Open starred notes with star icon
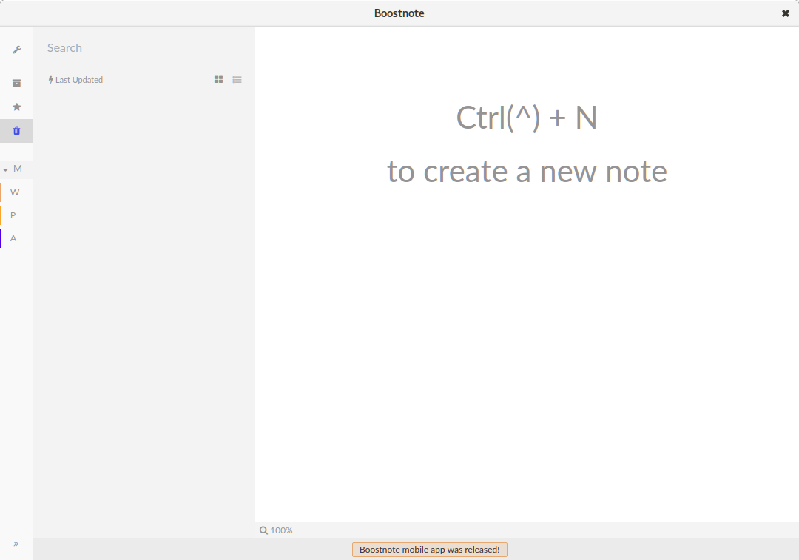The height and width of the screenshot is (560, 799). [16, 107]
